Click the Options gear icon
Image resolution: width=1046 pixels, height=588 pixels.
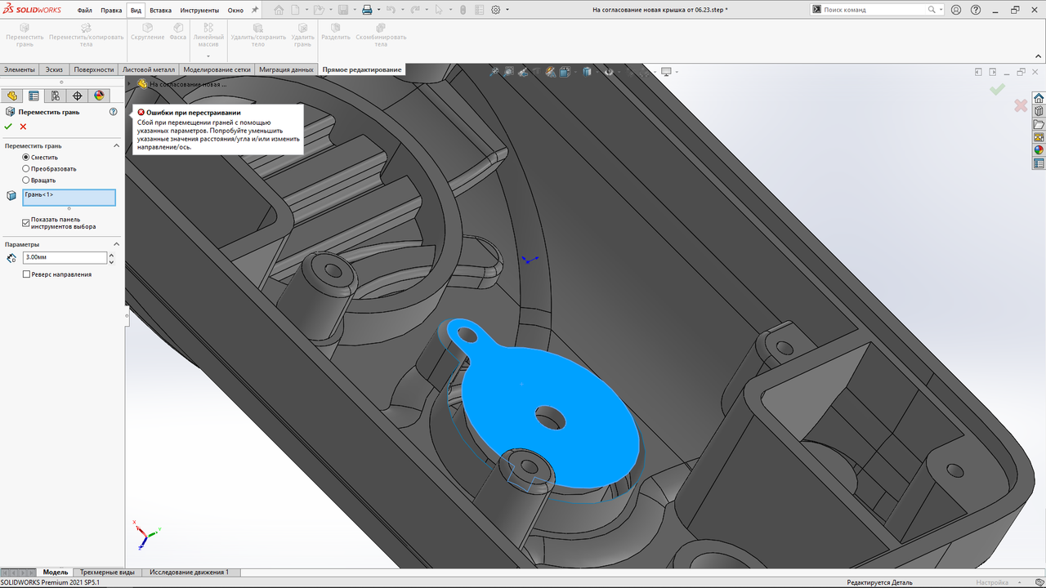(496, 10)
